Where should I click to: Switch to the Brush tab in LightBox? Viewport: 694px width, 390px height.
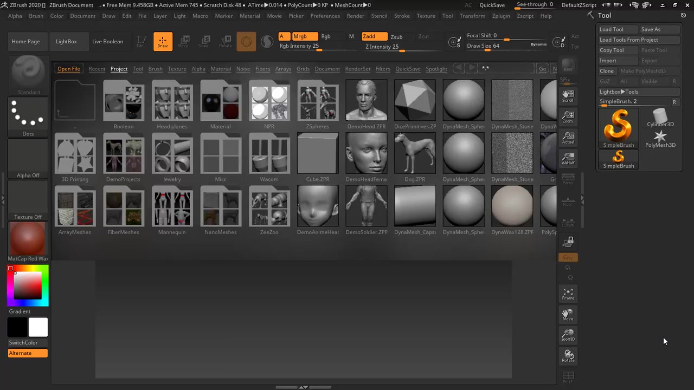(x=155, y=69)
